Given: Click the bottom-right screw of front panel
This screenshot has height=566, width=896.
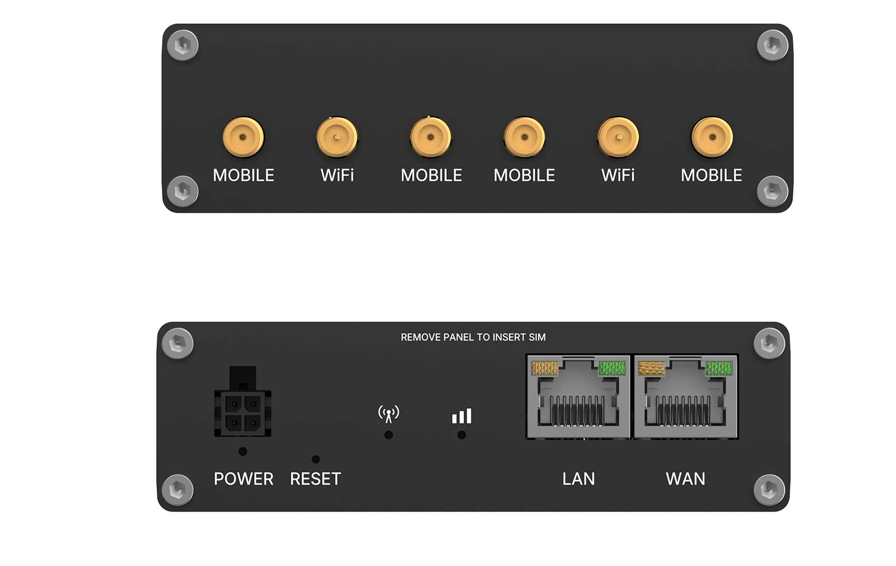Looking at the screenshot, I should pyautogui.click(x=769, y=490).
